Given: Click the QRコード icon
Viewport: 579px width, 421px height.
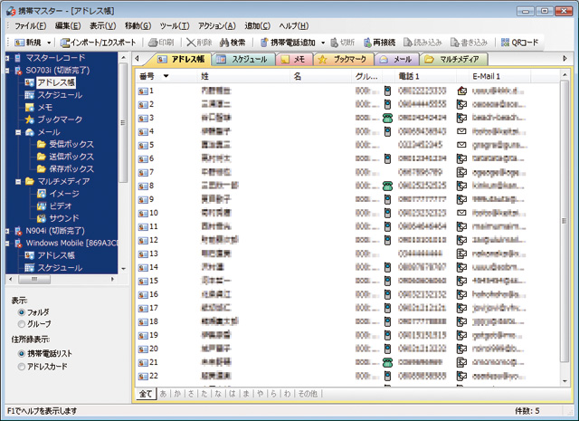Looking at the screenshot, I should point(505,43).
